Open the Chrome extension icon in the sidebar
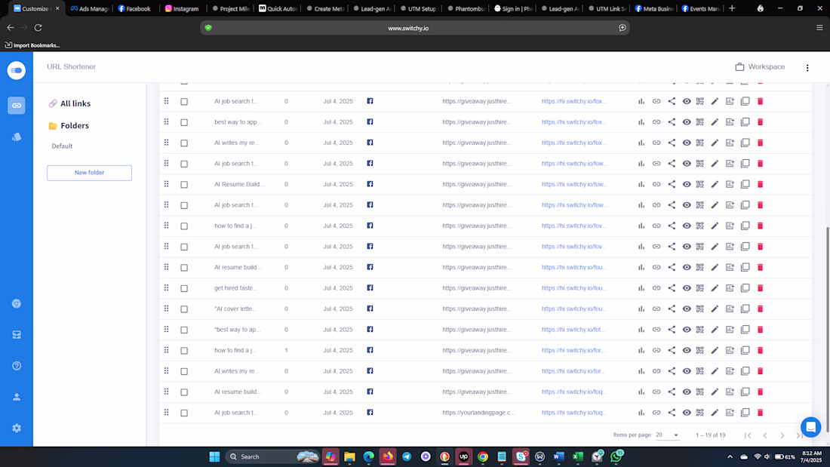This screenshot has width=830, height=467. point(17,303)
